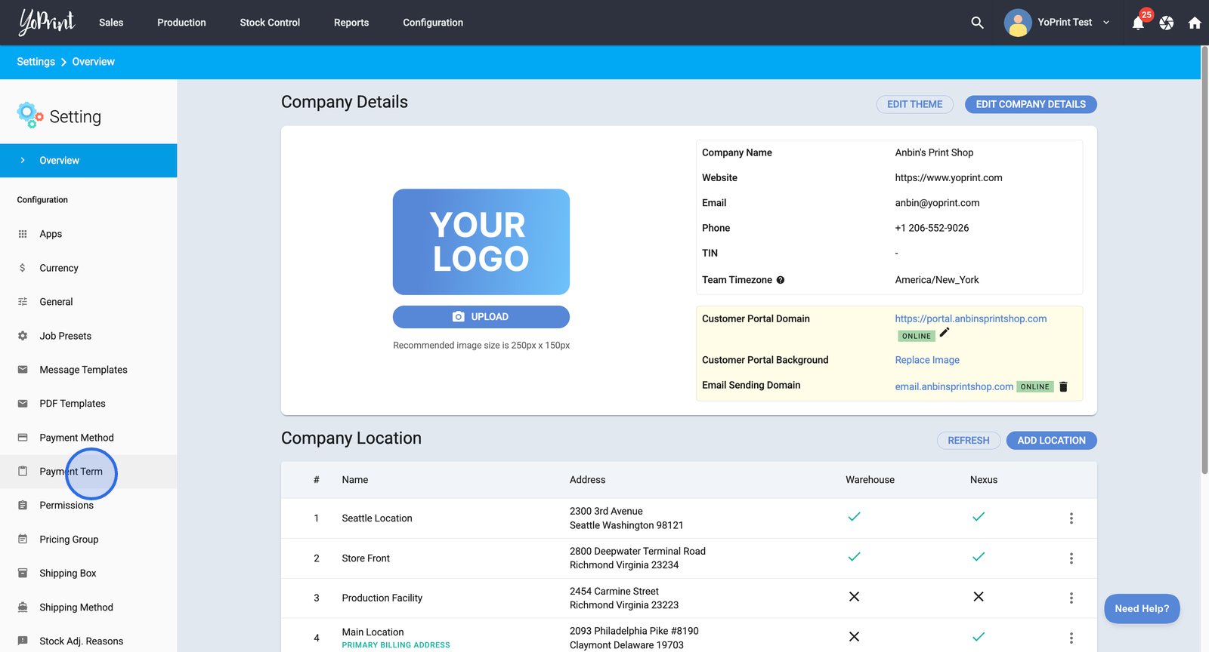Open options menu for Store Front row
Image resolution: width=1209 pixels, height=652 pixels.
pos(1071,558)
